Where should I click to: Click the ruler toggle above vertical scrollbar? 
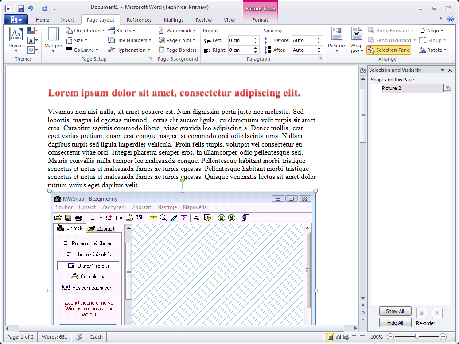363,70
